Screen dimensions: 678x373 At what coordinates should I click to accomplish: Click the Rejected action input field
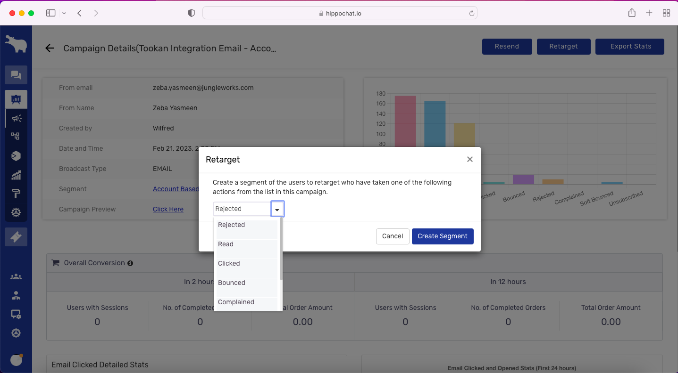pyautogui.click(x=242, y=209)
